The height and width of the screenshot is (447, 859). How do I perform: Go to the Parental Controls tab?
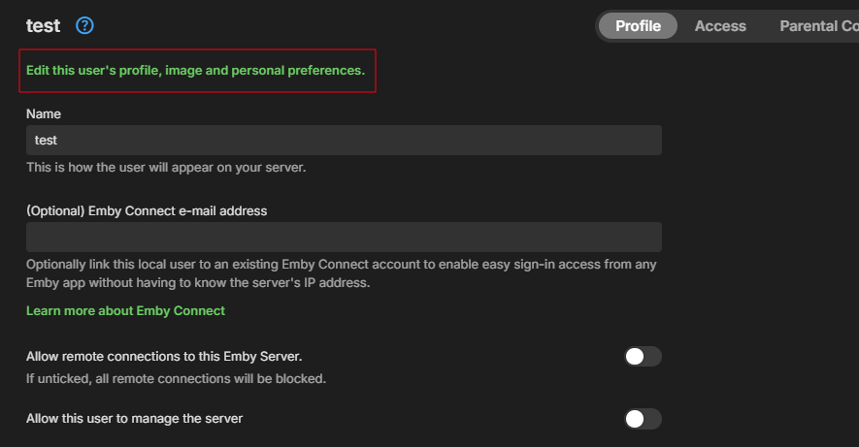(818, 26)
